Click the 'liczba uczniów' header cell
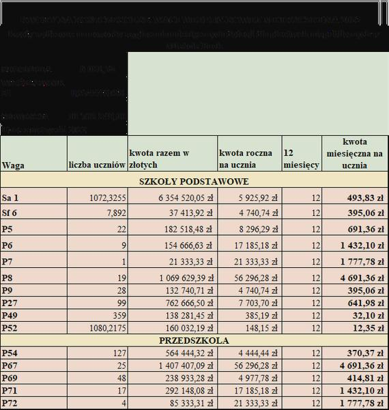This screenshot has width=389, height=410. pyautogui.click(x=98, y=154)
